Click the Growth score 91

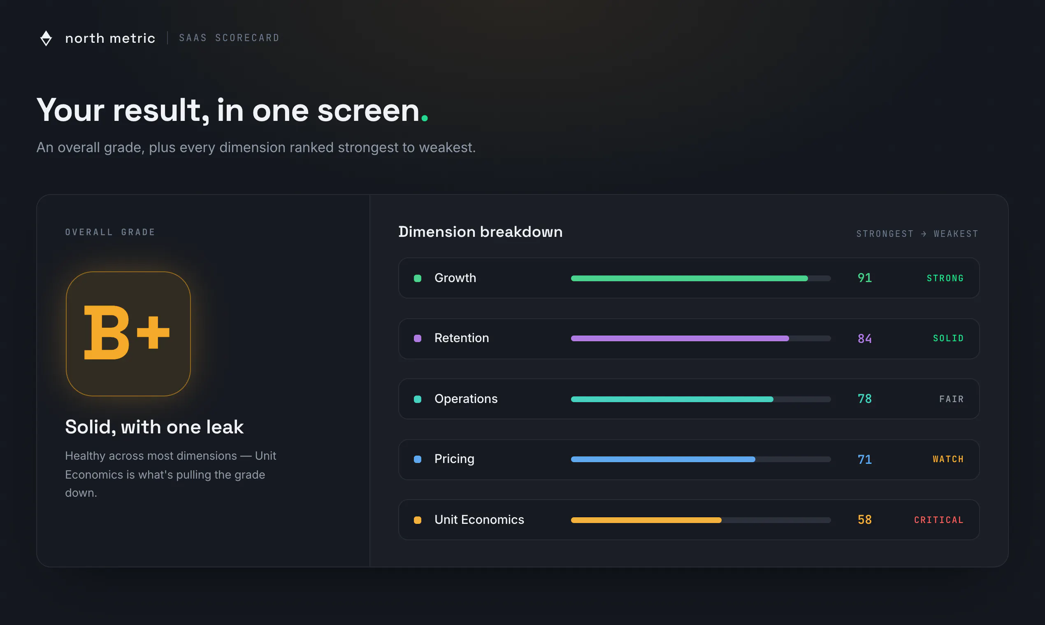865,278
